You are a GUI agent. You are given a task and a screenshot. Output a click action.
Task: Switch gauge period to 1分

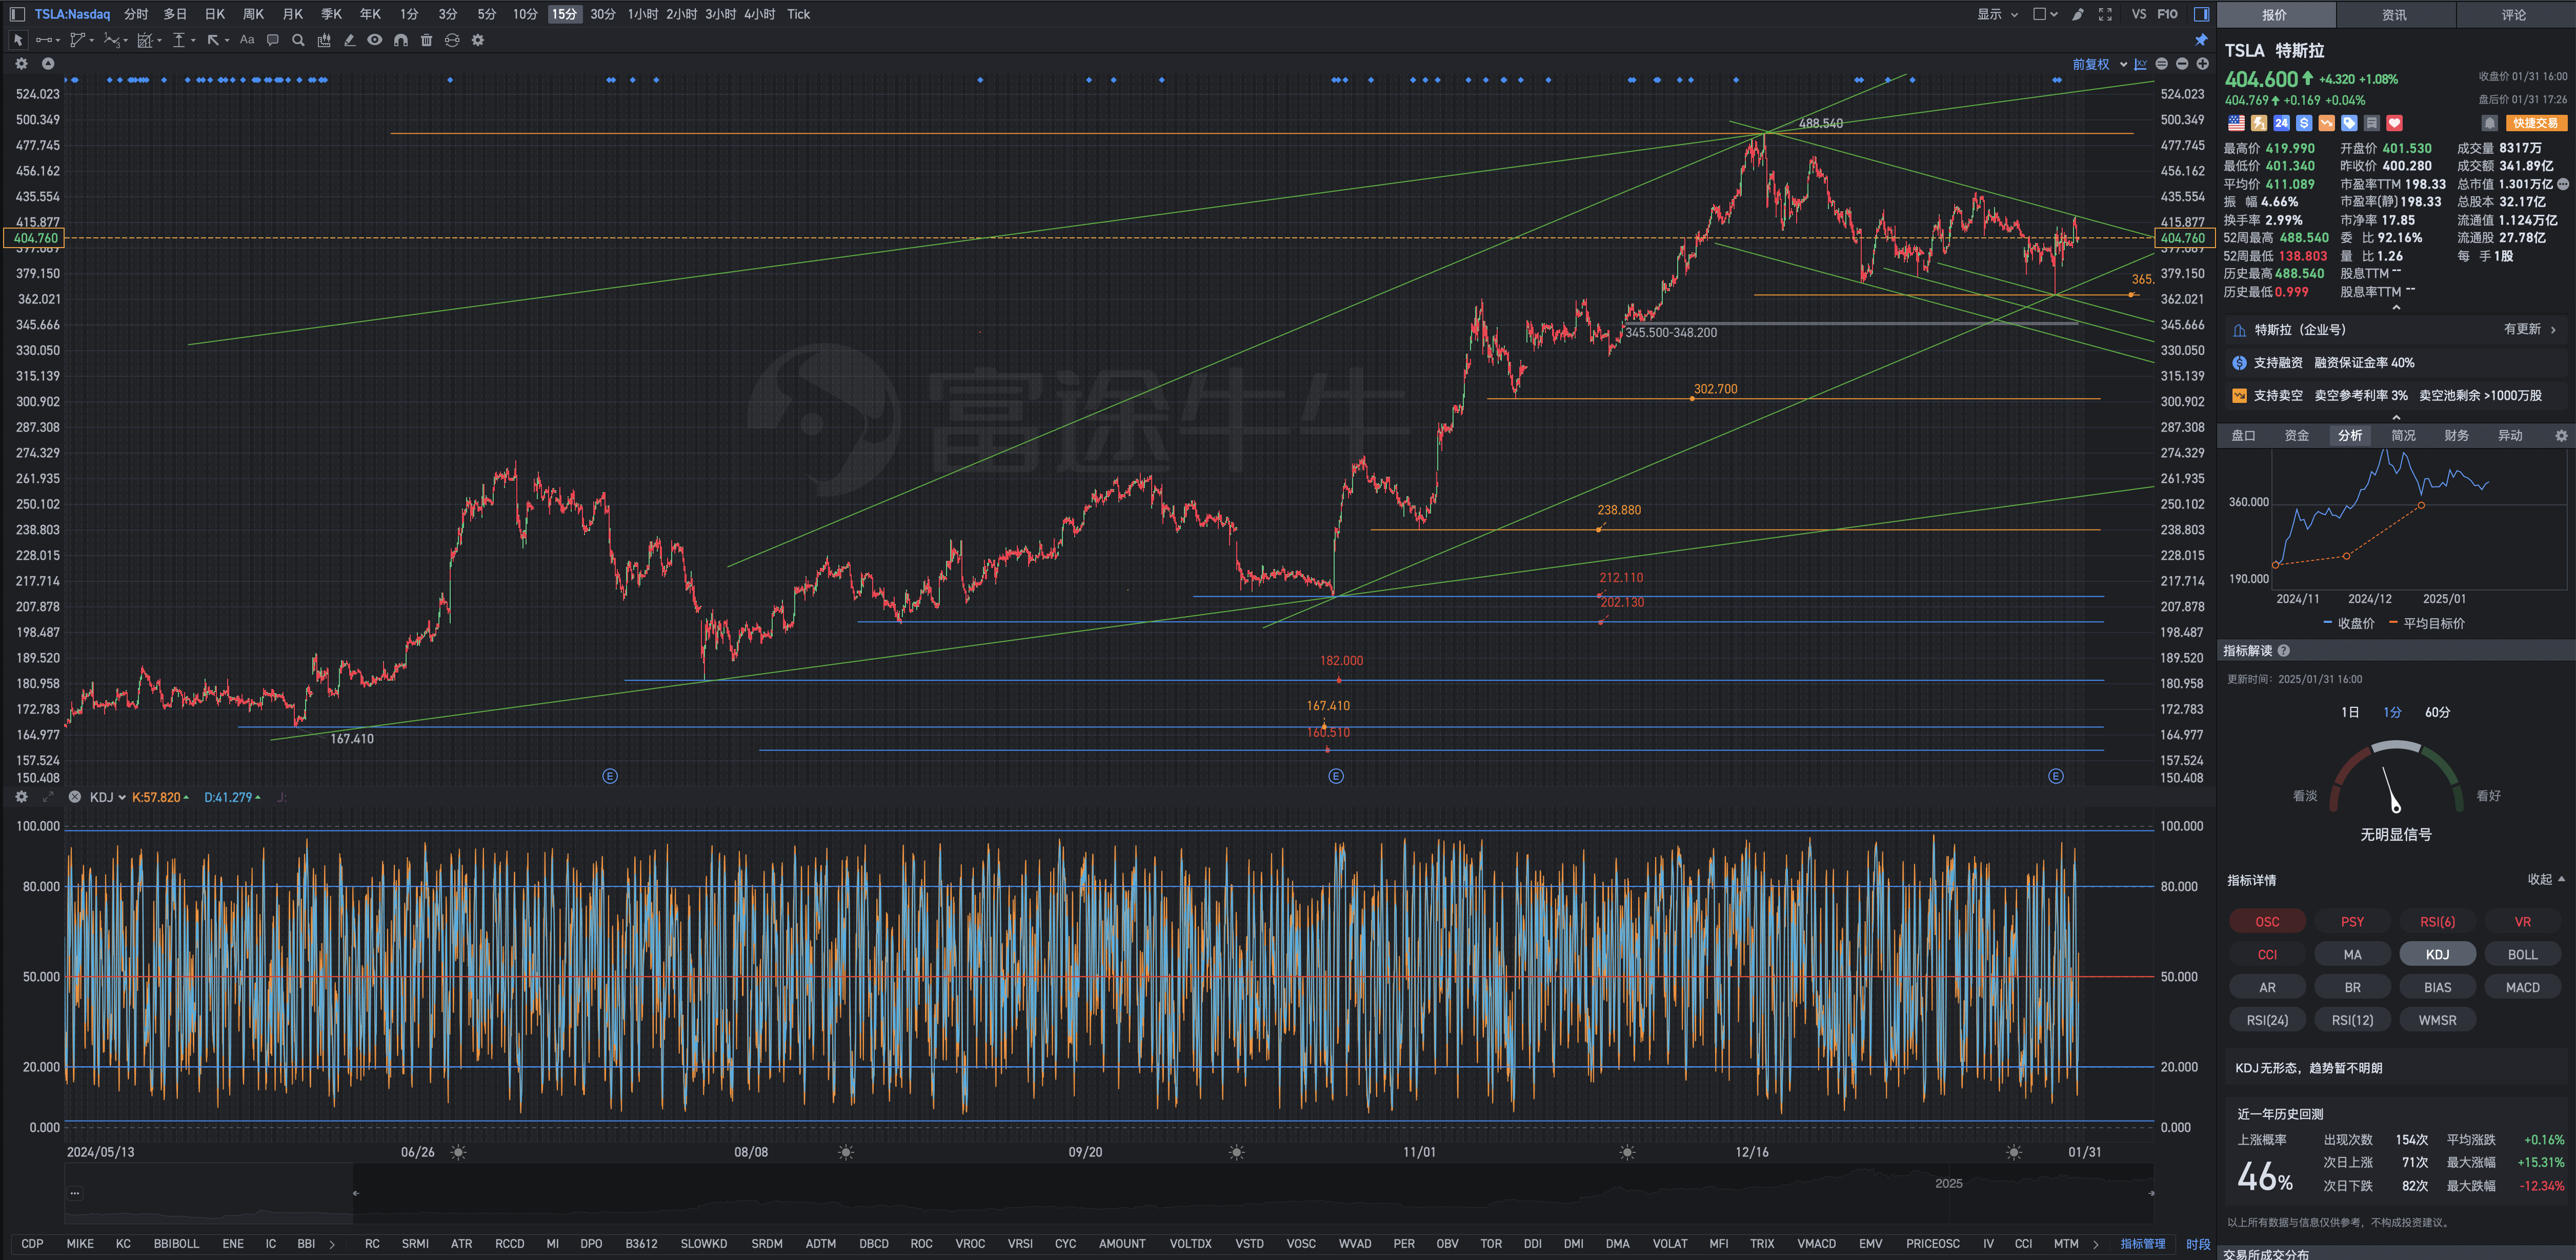click(x=2392, y=712)
